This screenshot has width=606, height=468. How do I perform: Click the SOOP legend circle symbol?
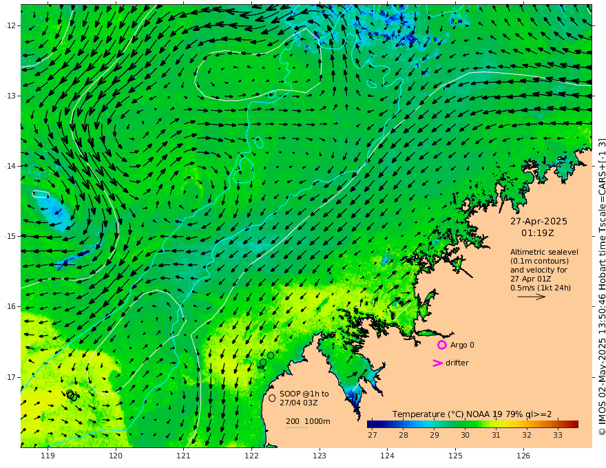272,398
